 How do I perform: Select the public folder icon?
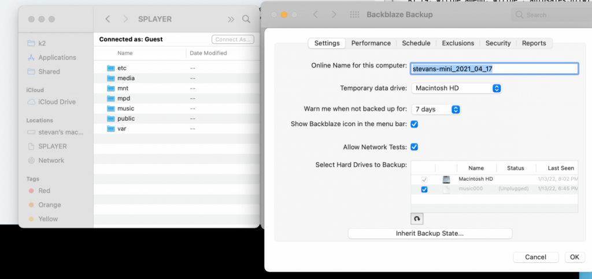110,118
